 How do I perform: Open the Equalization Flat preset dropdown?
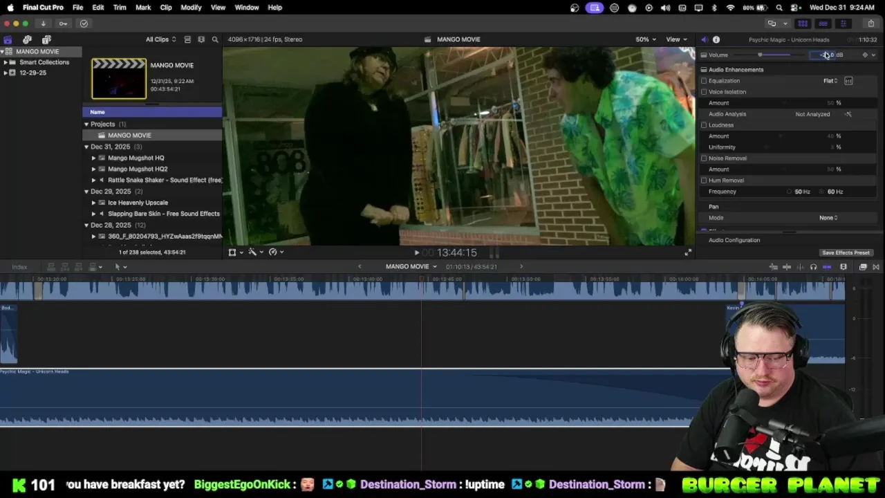[830, 81]
